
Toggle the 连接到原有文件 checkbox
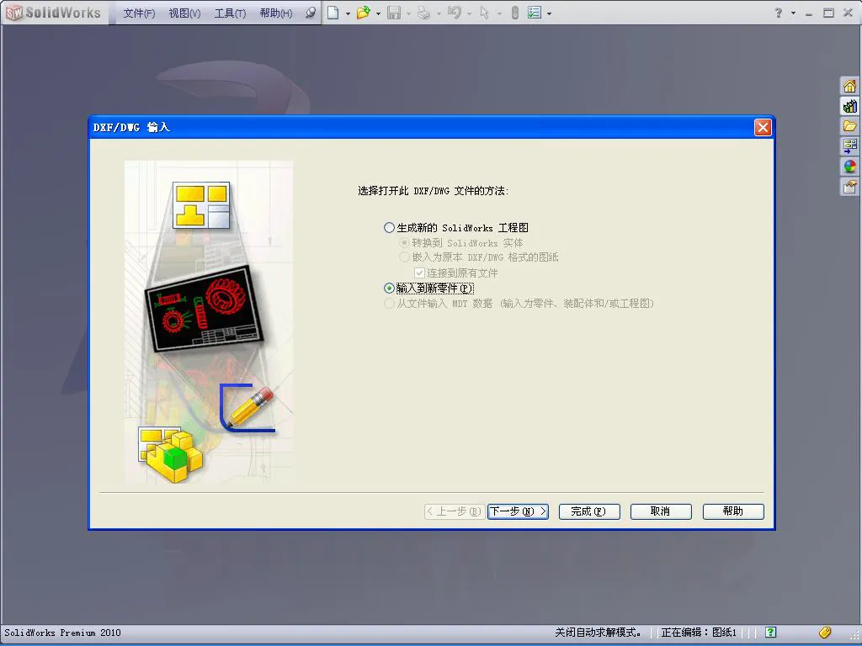point(419,273)
